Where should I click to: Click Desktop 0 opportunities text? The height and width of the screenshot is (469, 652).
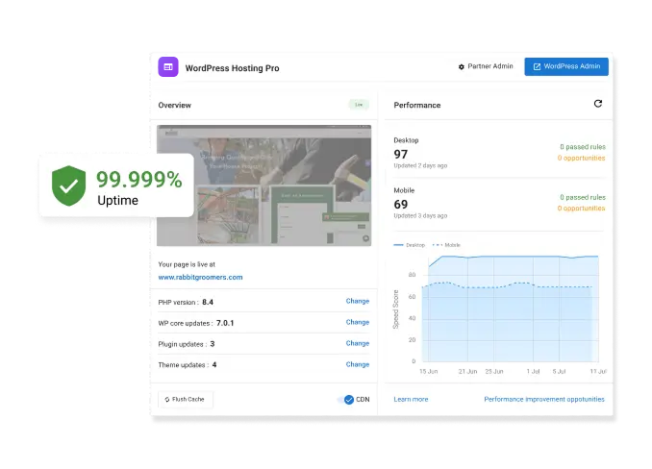(581, 158)
